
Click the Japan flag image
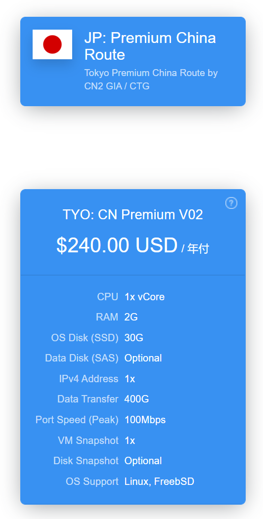pyautogui.click(x=52, y=44)
